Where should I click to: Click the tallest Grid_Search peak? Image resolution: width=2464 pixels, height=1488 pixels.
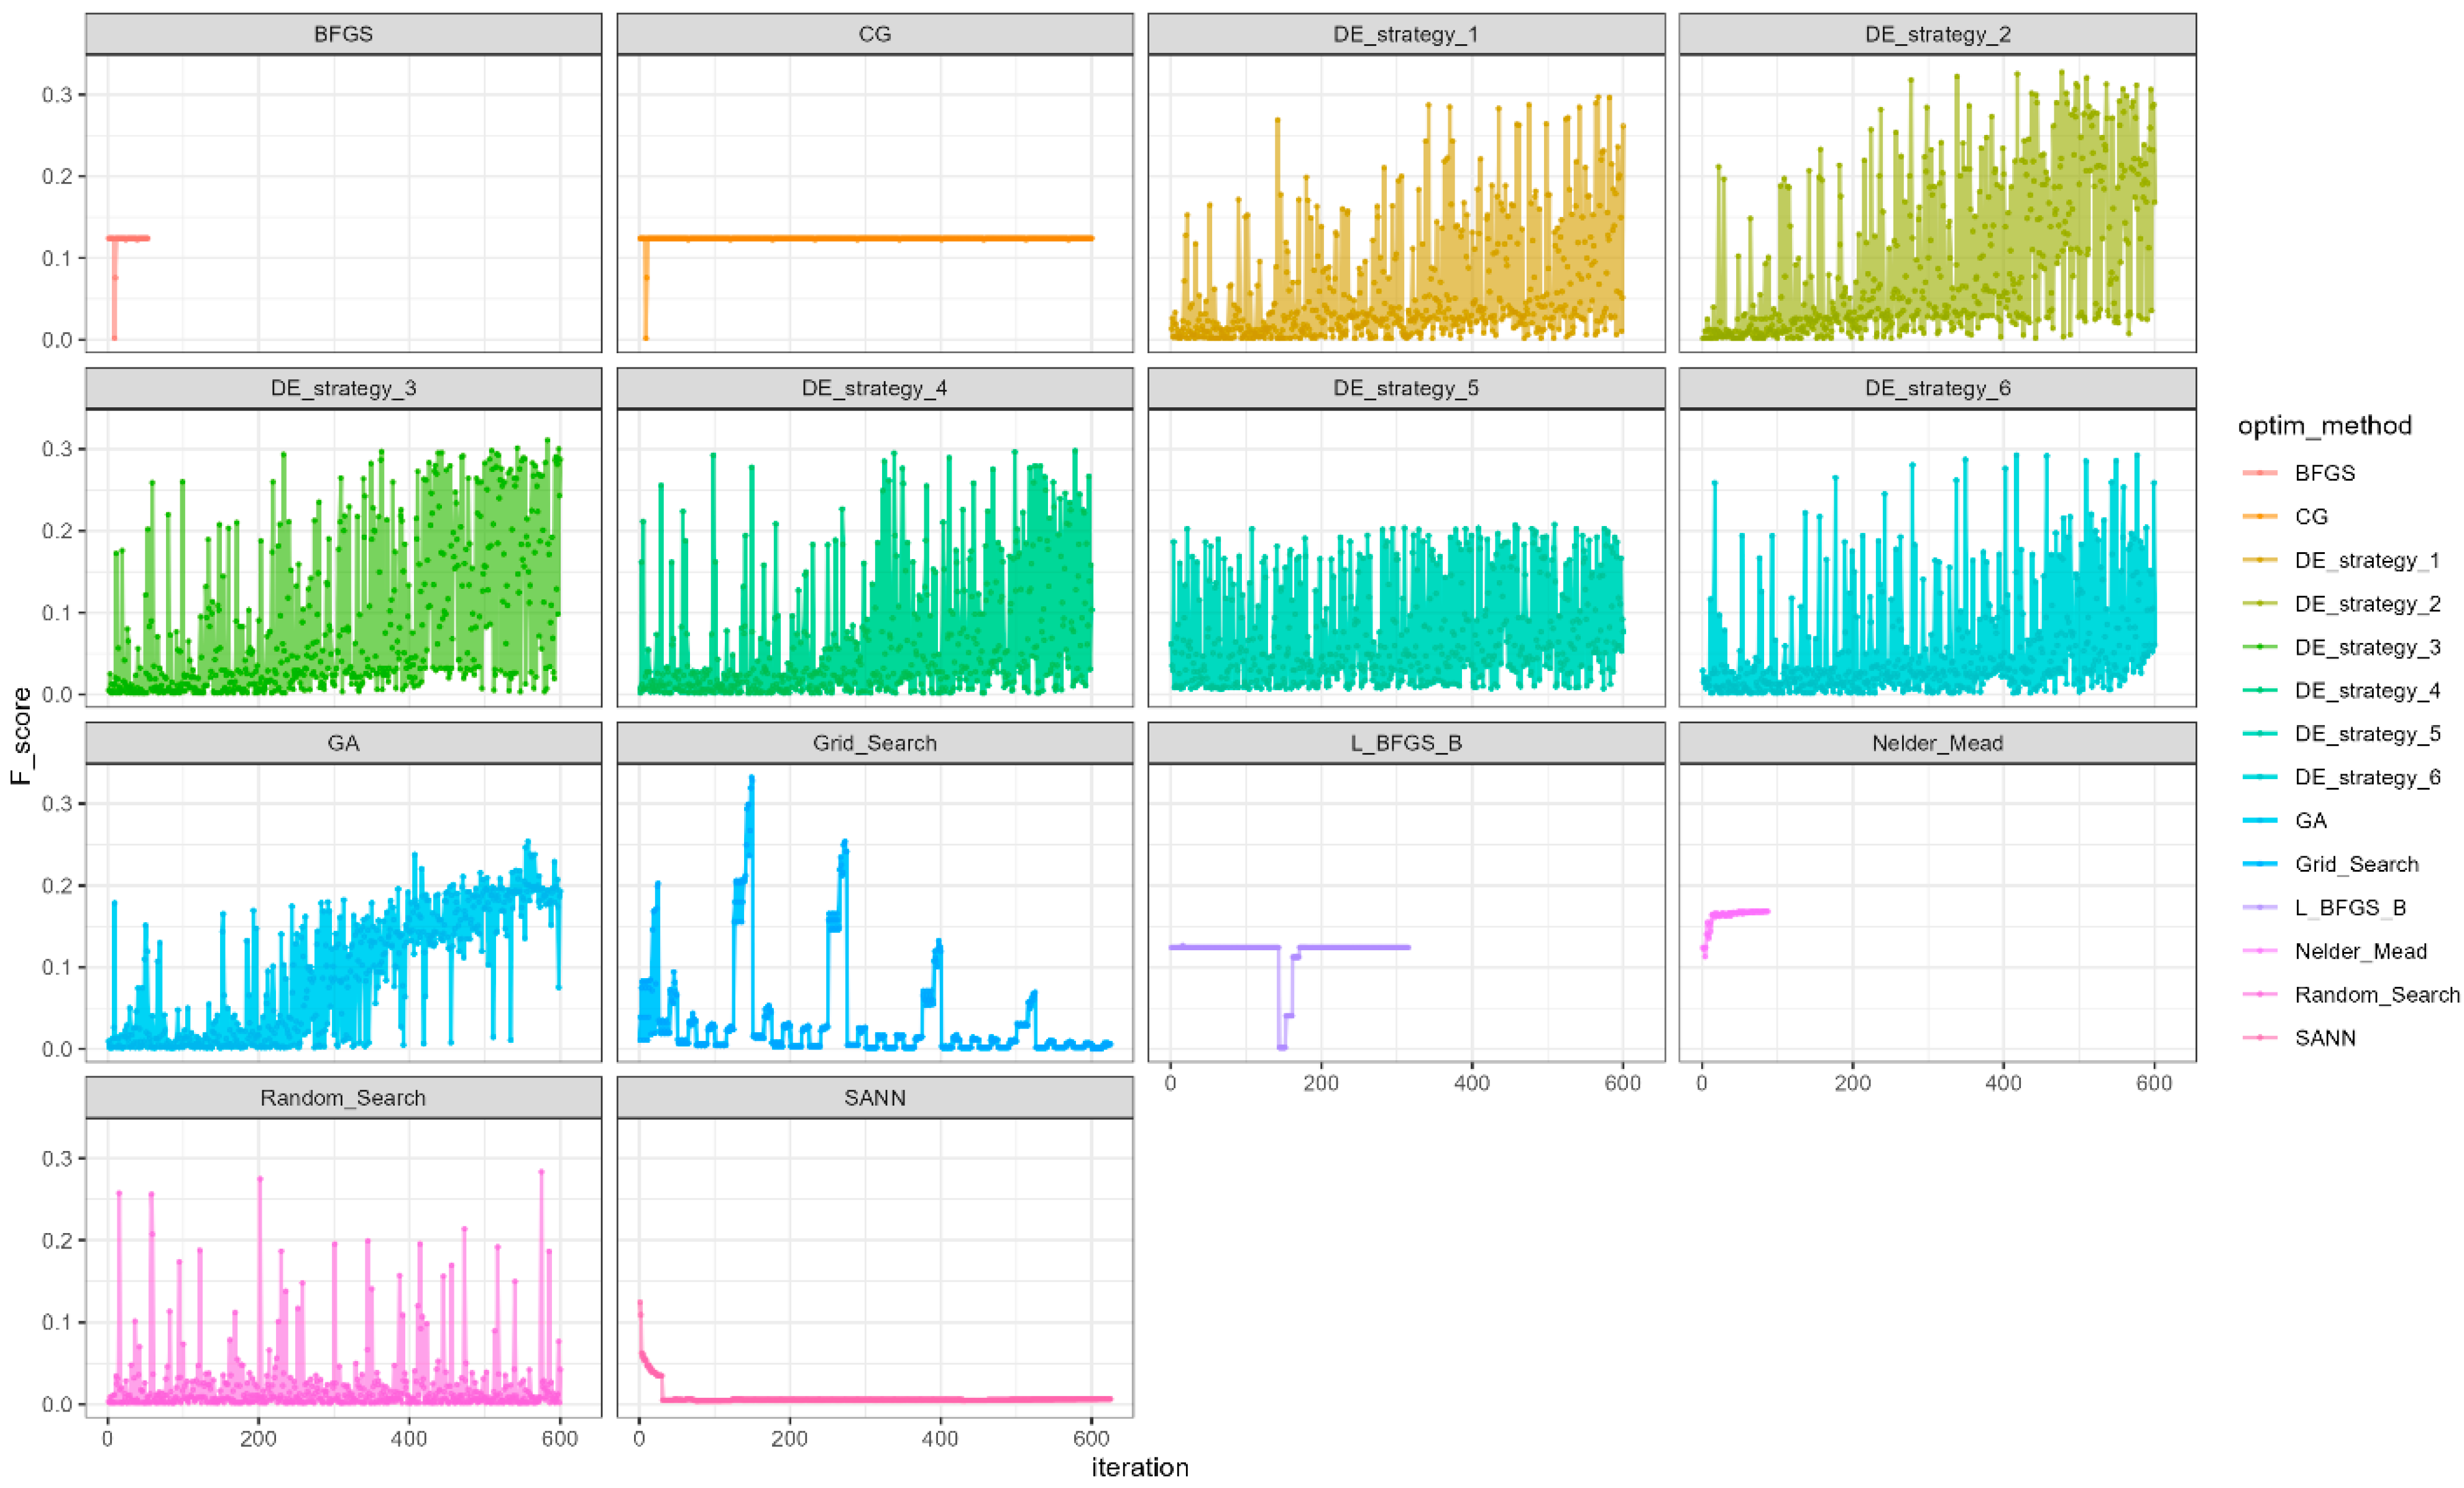tap(751, 777)
